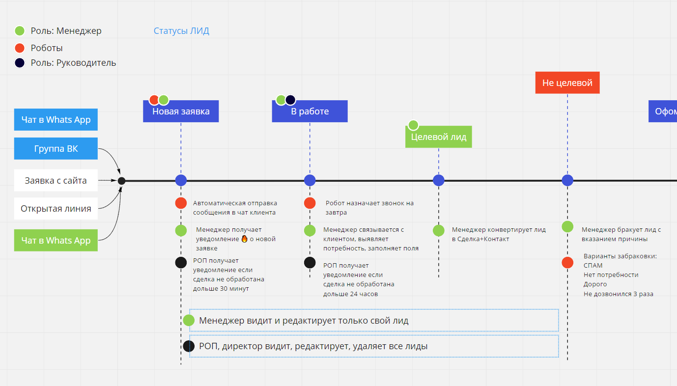Click the blue timeline marker under Новая заявка

coord(181,180)
